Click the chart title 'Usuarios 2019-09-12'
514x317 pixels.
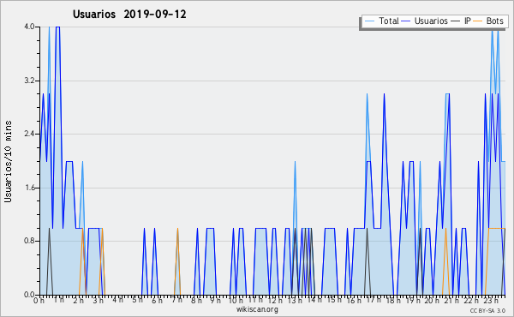point(129,14)
